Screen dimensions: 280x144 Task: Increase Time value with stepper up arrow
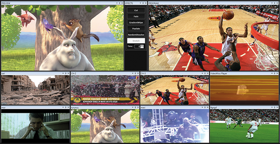(x=142, y=45)
